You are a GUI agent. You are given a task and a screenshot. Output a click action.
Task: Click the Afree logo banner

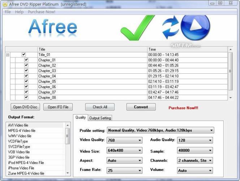click(52, 27)
